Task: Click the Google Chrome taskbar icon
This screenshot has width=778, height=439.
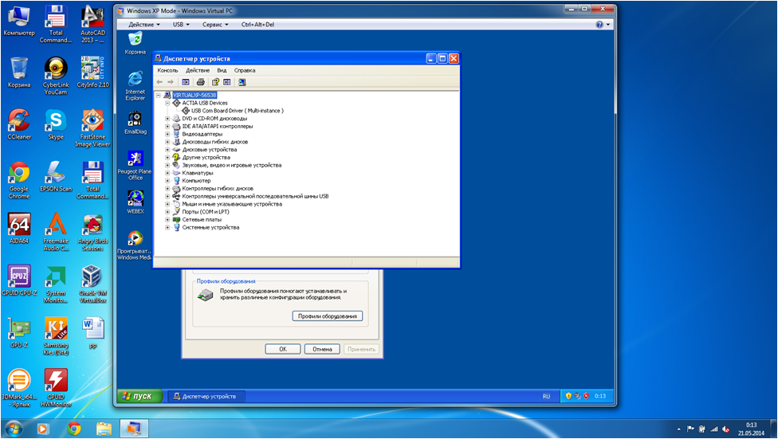Action: [x=73, y=429]
